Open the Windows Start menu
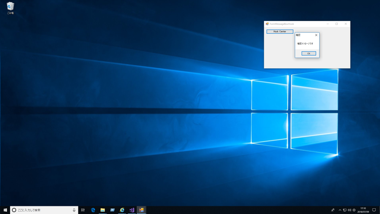380x214 pixels. 5,210
